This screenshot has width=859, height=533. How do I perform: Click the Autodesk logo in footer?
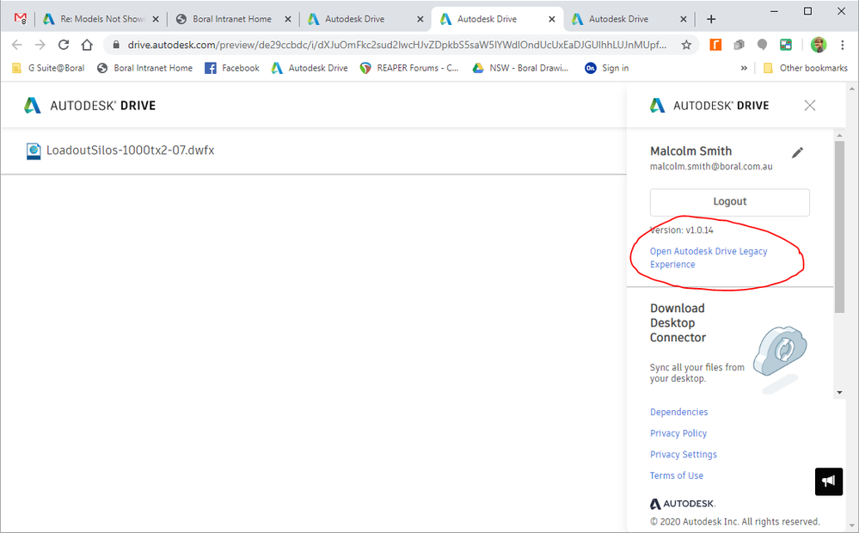coord(683,504)
